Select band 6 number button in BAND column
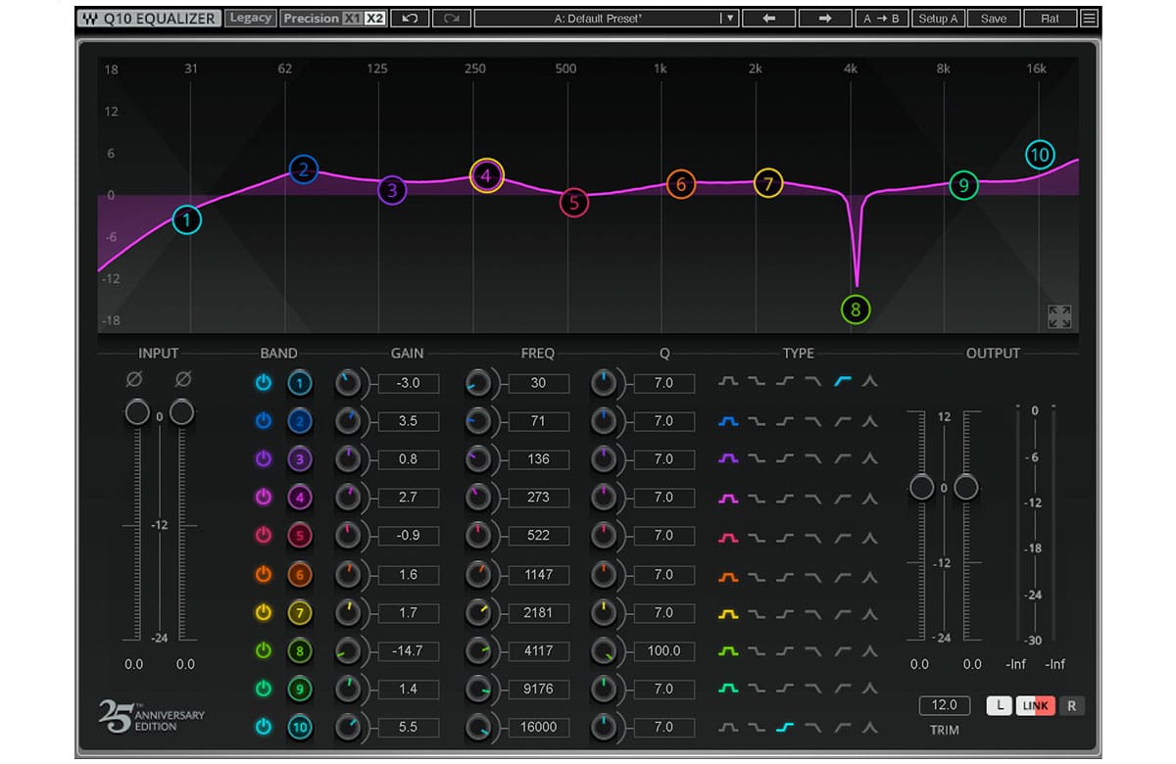The height and width of the screenshot is (764, 1176). [300, 575]
